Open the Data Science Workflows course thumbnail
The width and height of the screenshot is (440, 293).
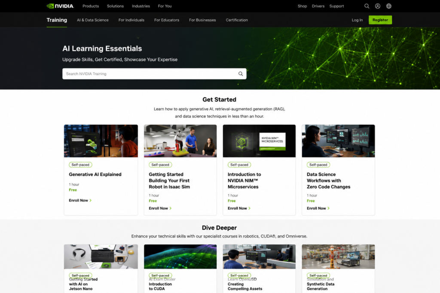[x=338, y=141]
